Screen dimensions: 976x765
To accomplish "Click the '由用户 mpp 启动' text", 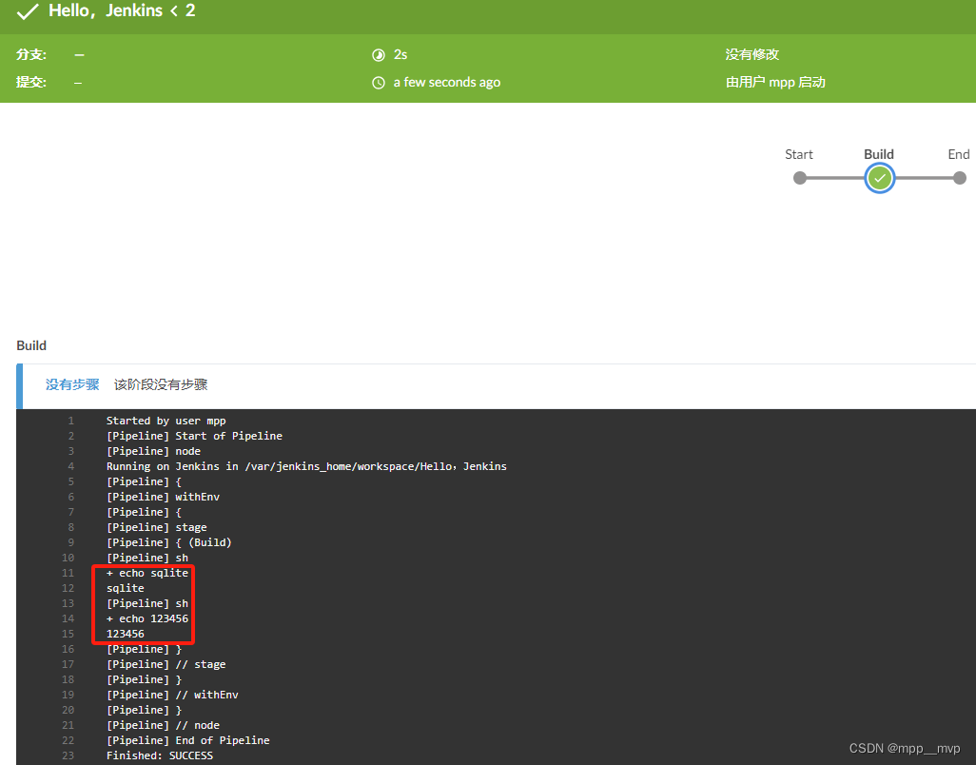I will 775,82.
